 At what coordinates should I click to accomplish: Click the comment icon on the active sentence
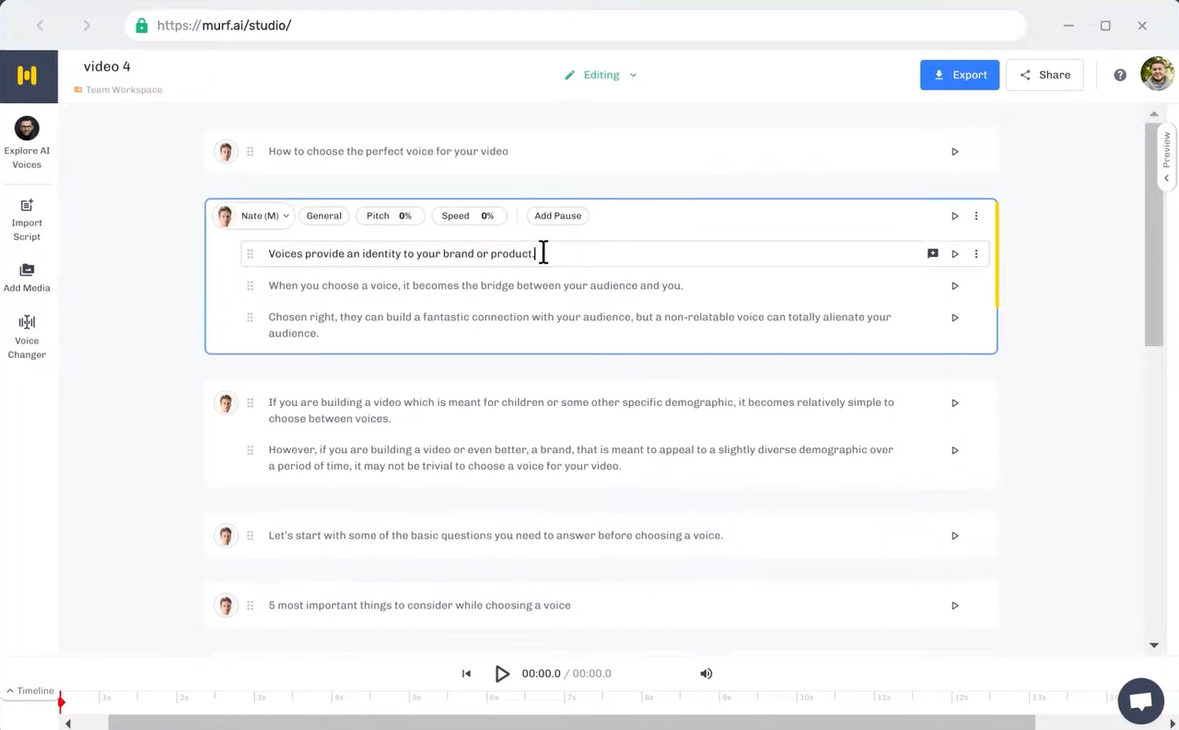click(x=932, y=254)
